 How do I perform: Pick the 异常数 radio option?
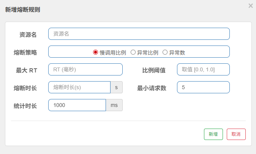point(165,52)
